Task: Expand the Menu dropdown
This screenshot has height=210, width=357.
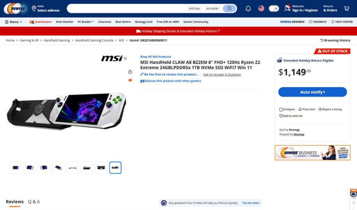Action: [x=14, y=22]
